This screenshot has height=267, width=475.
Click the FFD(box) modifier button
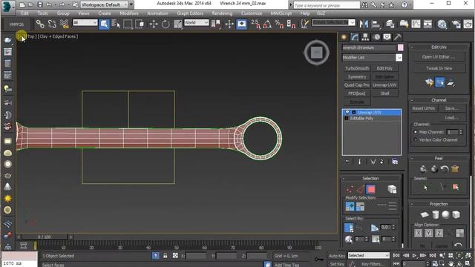(357, 93)
